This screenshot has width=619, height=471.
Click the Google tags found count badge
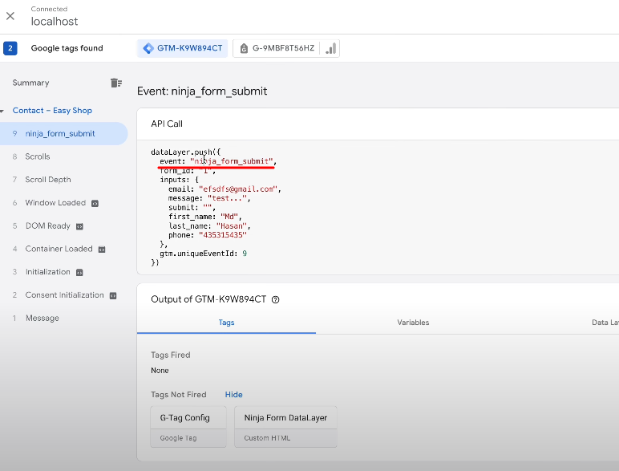point(10,48)
